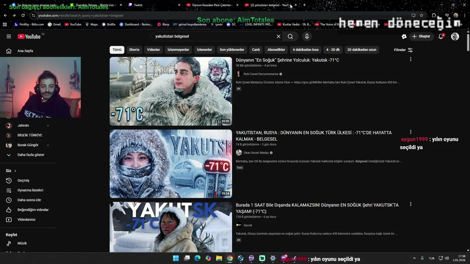The height and width of the screenshot is (264, 470).
Task: Open the account avatar menu
Action: coord(455,36)
